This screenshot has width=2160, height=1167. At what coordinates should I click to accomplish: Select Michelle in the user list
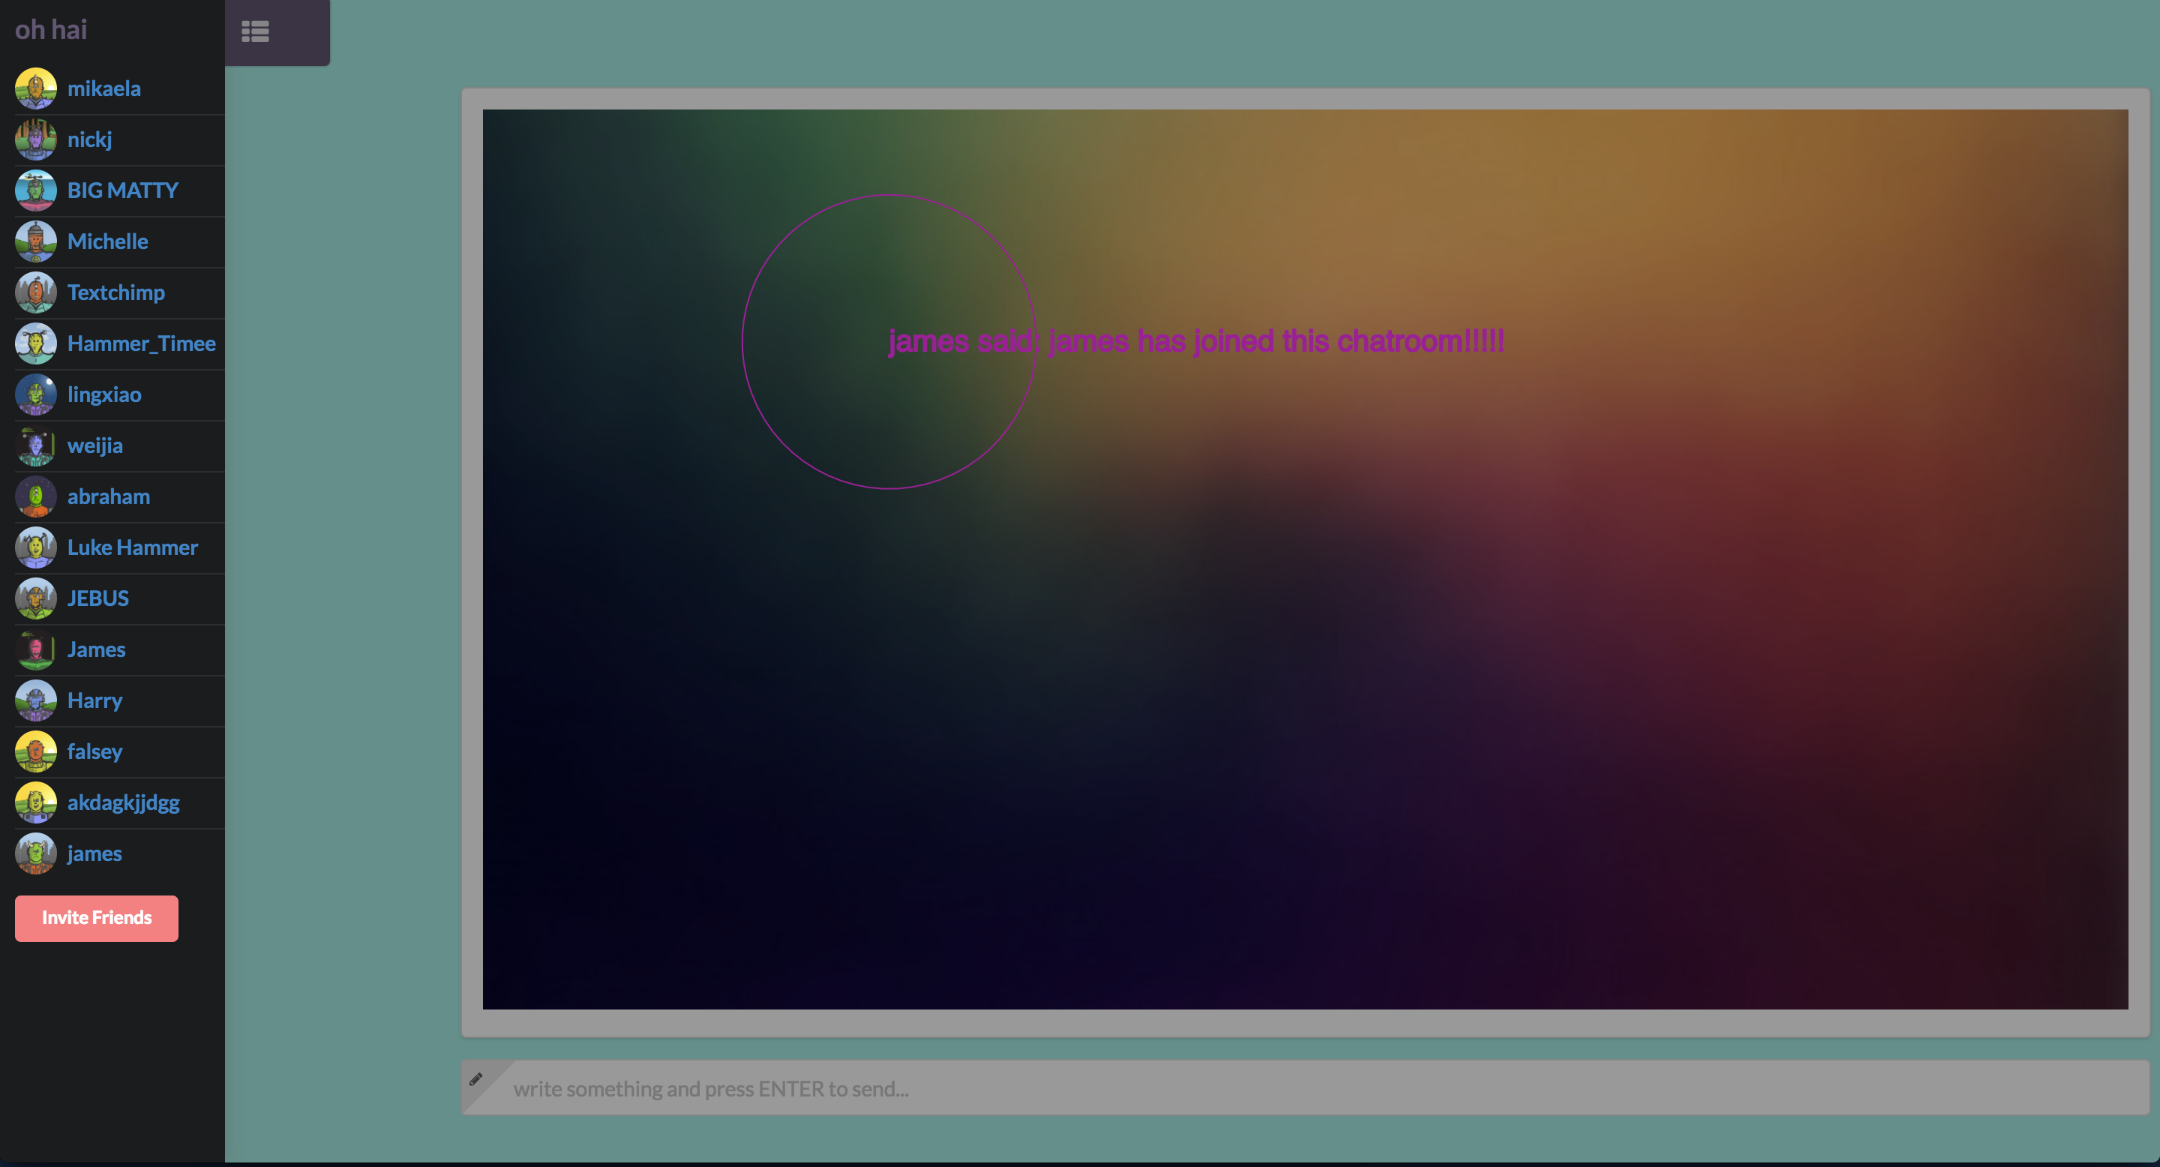[107, 241]
